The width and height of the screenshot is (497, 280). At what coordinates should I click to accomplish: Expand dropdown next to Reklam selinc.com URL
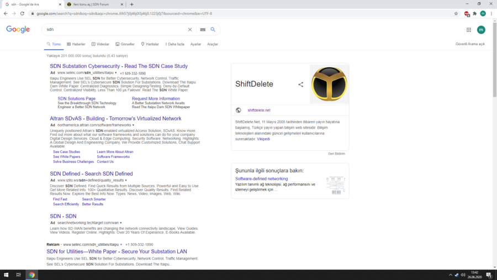[x=121, y=245]
